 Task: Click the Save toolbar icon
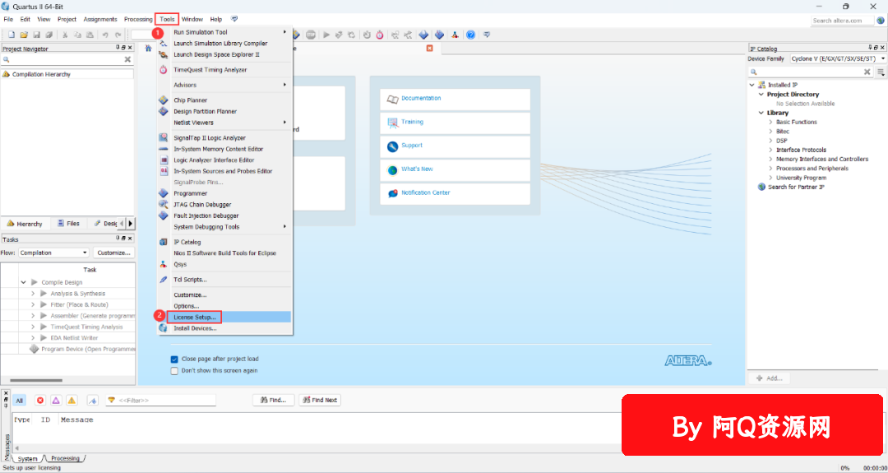(36, 35)
